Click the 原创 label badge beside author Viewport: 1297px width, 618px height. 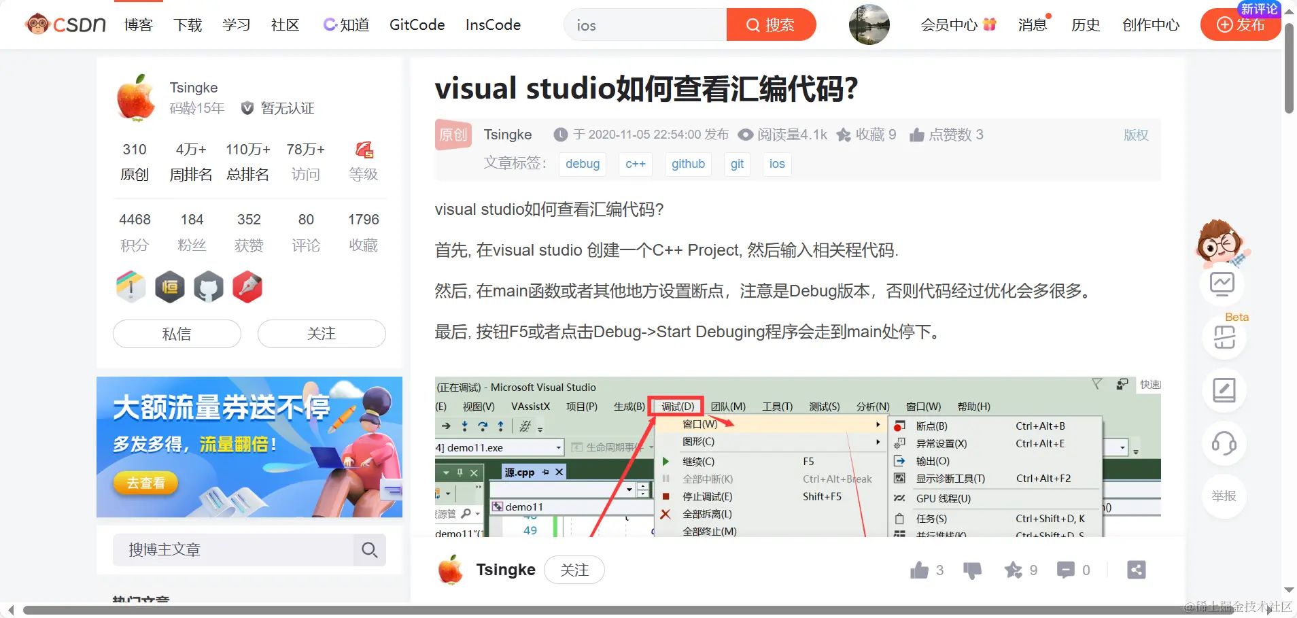[453, 135]
